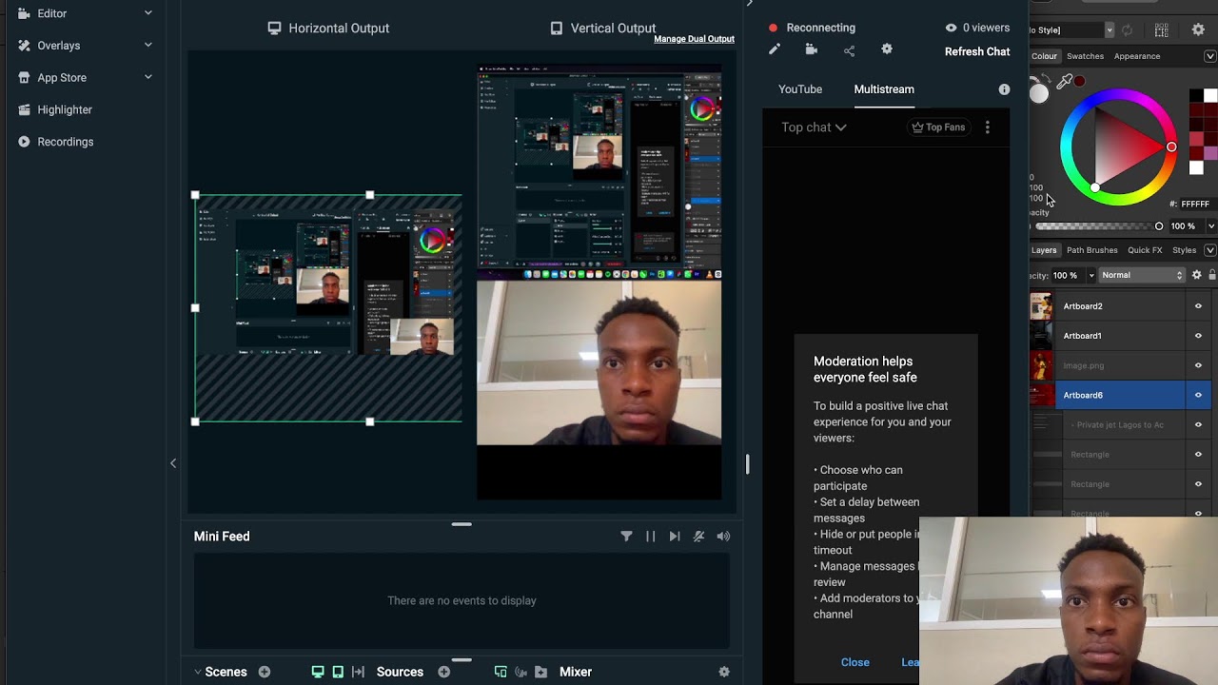
Task: Open design app settings gear top right
Action: (x=1198, y=30)
